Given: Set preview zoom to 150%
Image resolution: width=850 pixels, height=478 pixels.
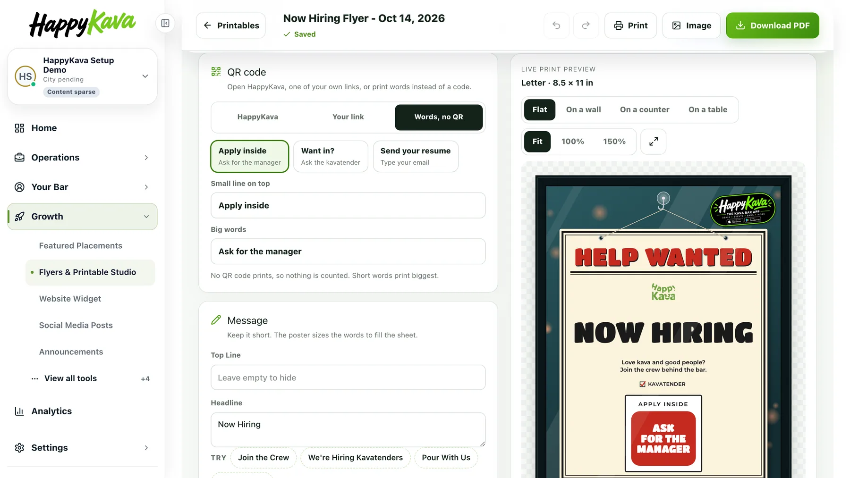Looking at the screenshot, I should 614,142.
